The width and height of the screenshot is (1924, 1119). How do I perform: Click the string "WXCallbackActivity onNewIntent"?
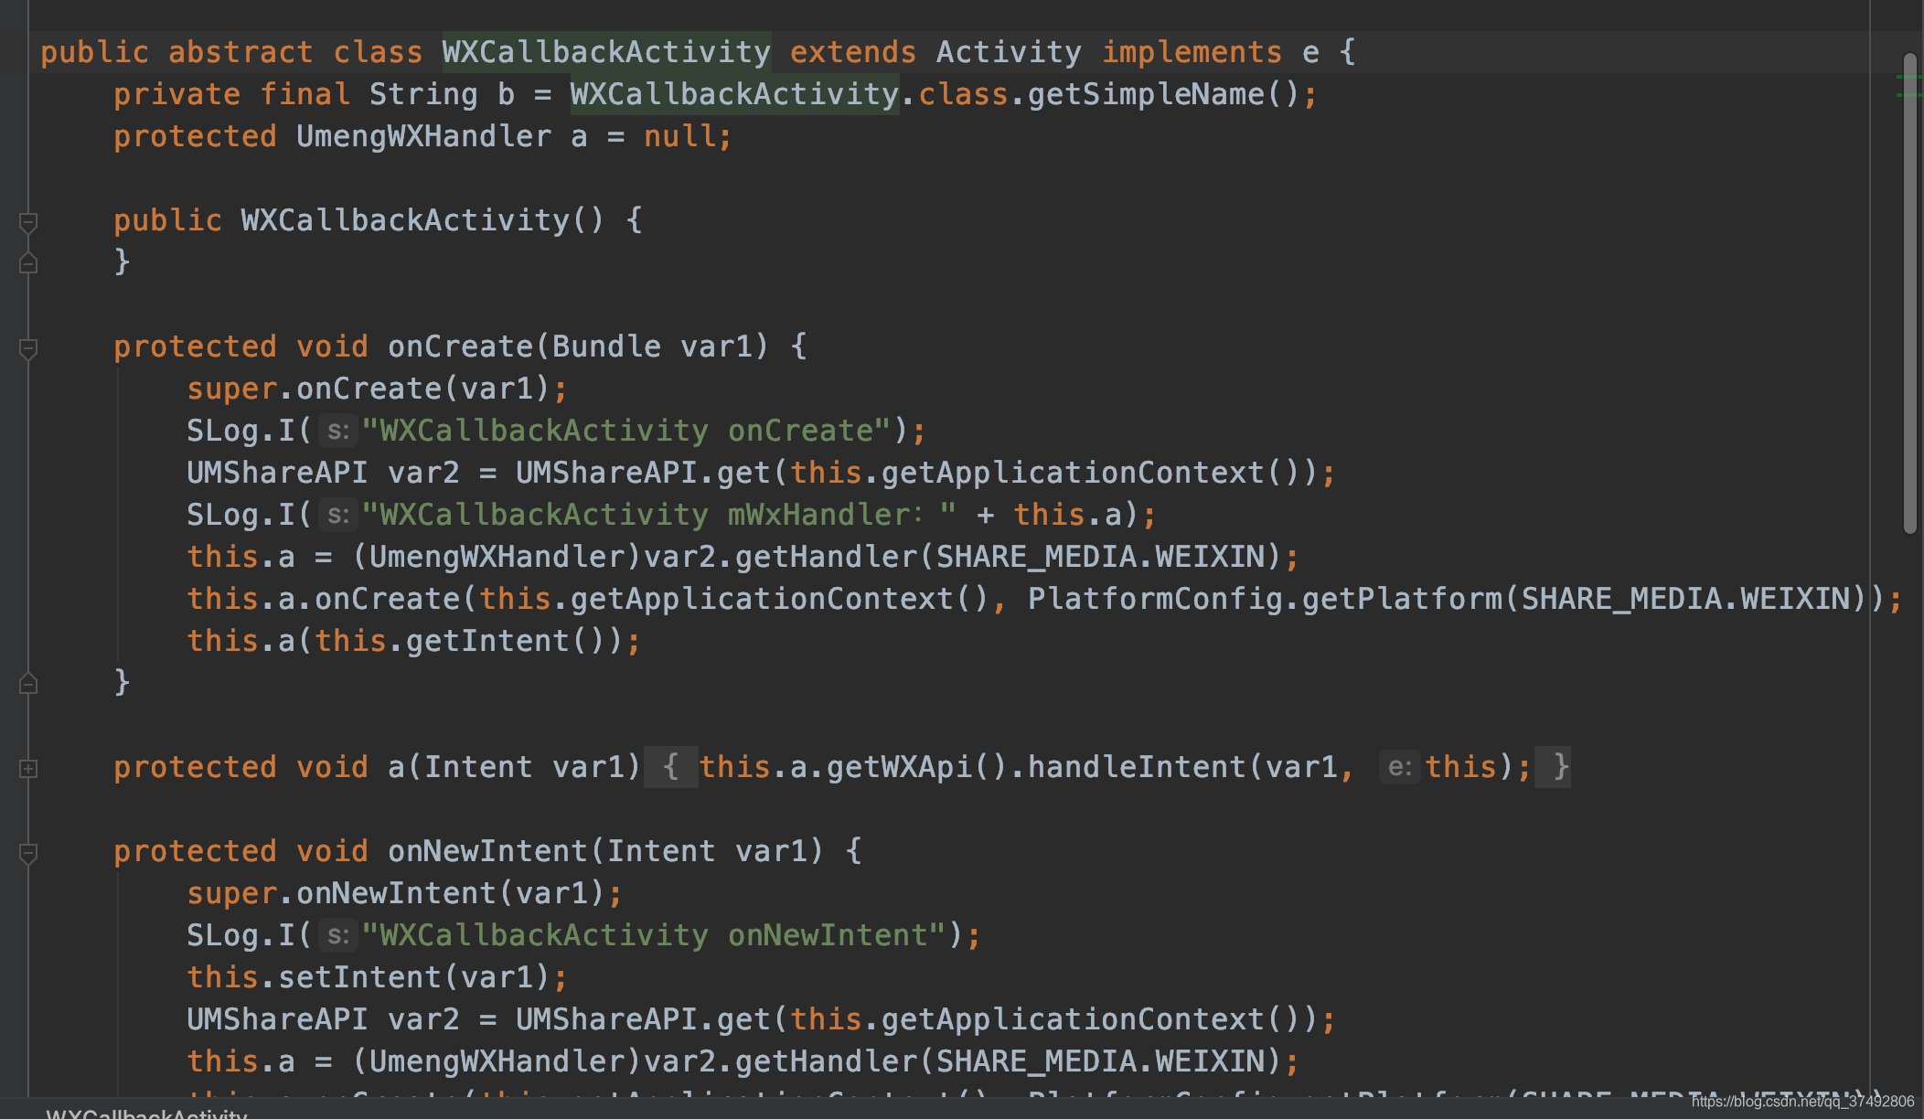[x=654, y=935]
